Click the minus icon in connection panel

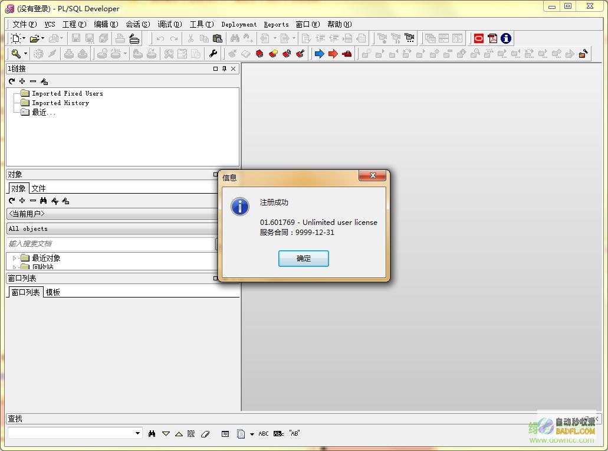coord(33,81)
